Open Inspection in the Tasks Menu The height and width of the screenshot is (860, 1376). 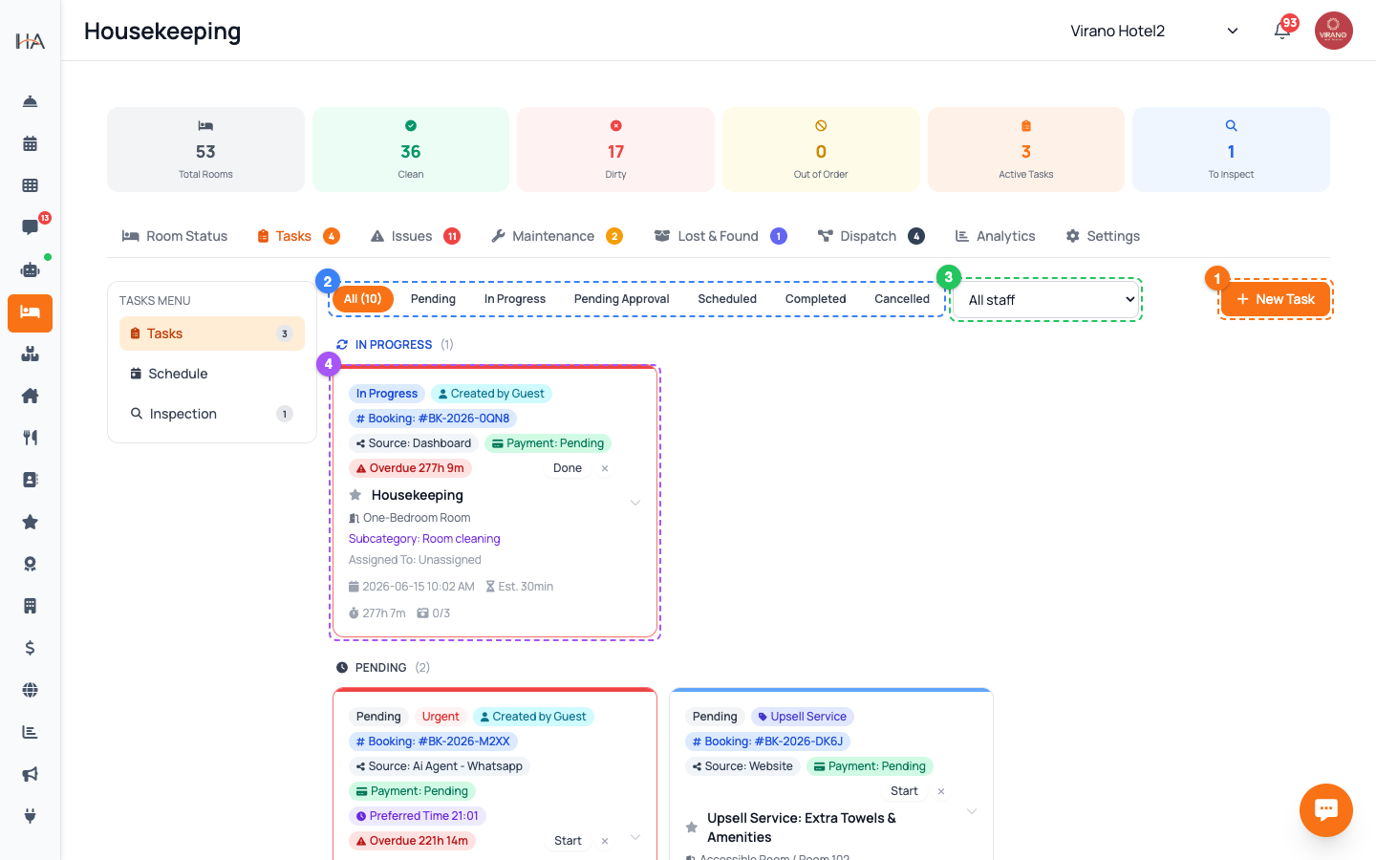pyautogui.click(x=212, y=414)
